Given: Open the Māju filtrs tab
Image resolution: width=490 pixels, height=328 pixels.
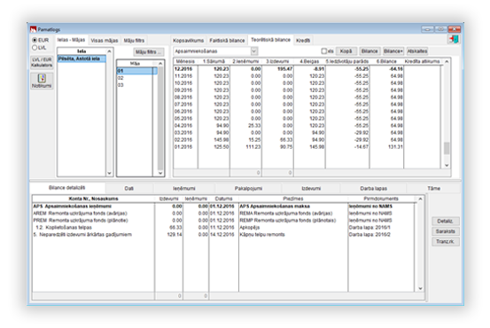Looking at the screenshot, I should coord(134,41).
